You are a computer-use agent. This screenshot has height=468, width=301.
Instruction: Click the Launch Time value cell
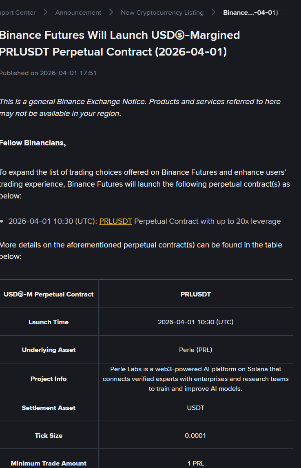(x=195, y=322)
